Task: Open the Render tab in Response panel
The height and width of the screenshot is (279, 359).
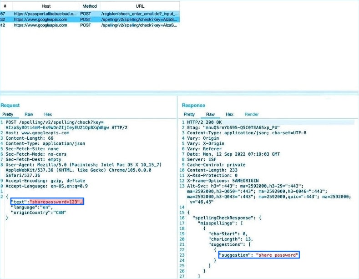Action: click(x=252, y=114)
